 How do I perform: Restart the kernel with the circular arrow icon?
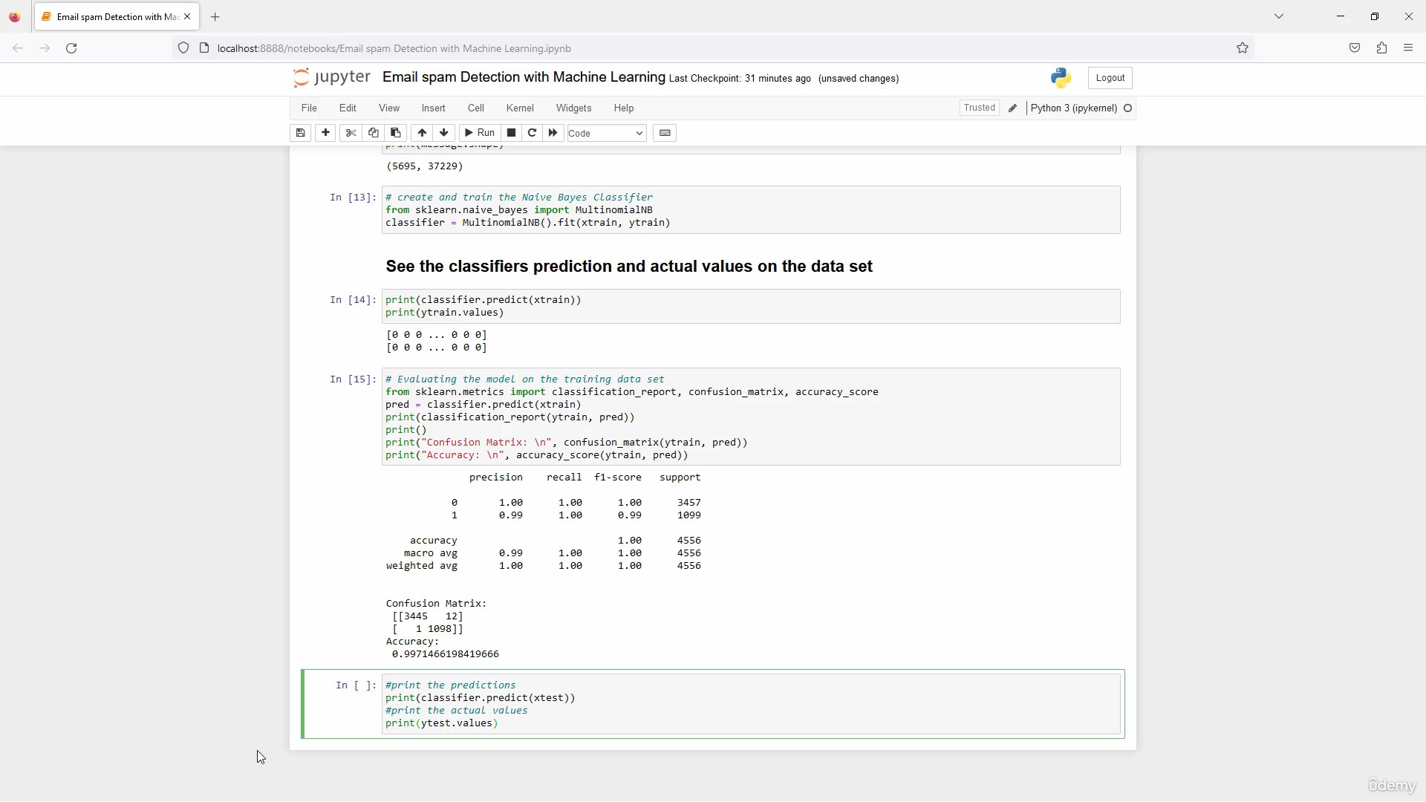[532, 133]
